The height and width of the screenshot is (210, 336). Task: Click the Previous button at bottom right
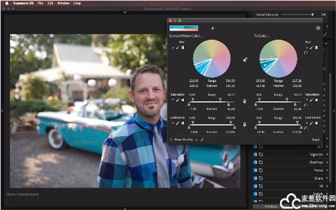(x=271, y=206)
